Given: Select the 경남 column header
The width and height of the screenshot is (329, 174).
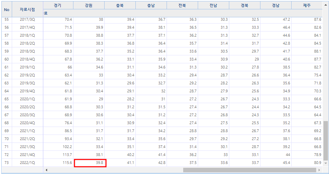Looking at the screenshot, I should (276, 6).
